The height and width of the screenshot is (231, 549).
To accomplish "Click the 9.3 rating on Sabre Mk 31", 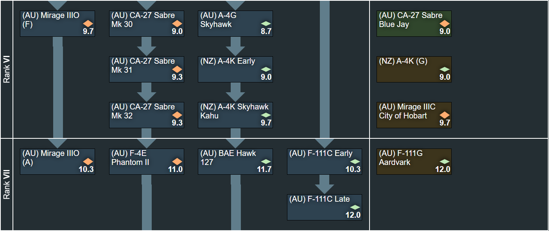I will pos(178,77).
